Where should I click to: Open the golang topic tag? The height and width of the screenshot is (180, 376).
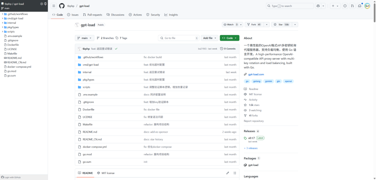(257, 81)
